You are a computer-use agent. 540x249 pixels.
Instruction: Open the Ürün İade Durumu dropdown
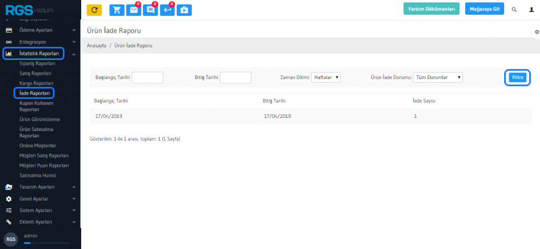point(437,77)
